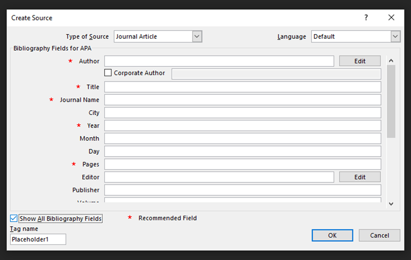411x260 pixels.
Task: Click the scroll down arrow
Action: click(391, 204)
